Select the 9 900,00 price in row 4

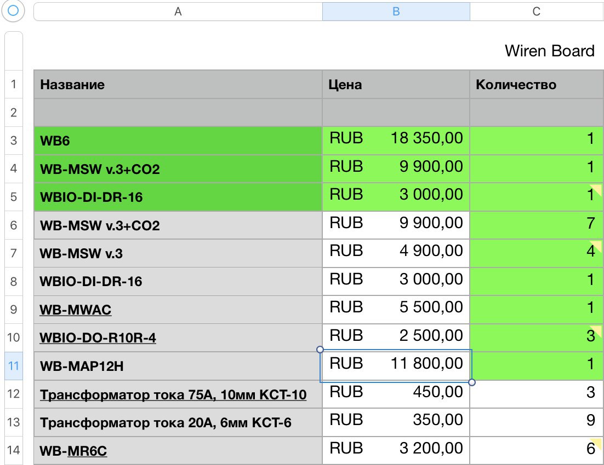coord(396,168)
